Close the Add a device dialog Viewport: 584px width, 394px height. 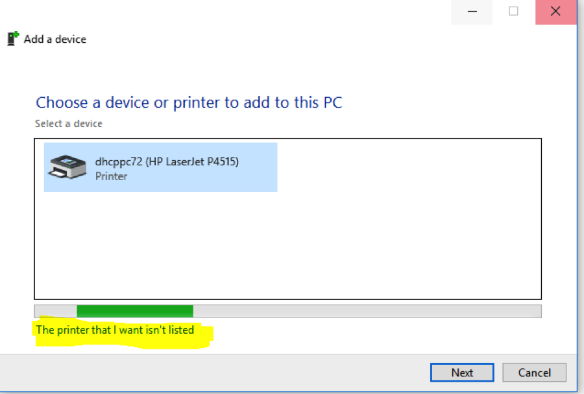[x=555, y=12]
